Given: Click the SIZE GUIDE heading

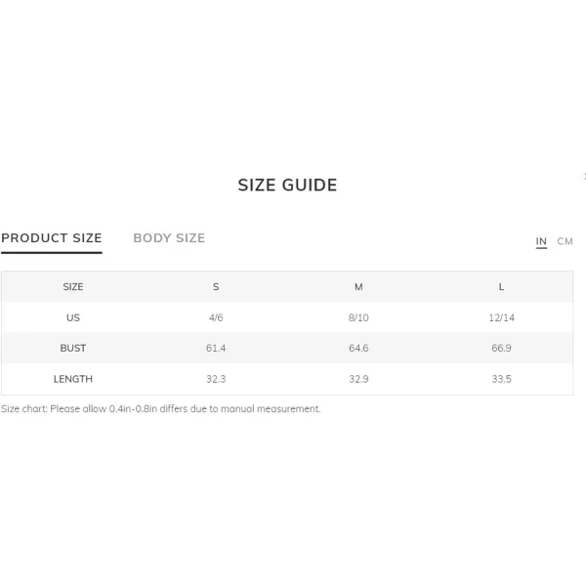Looking at the screenshot, I should pos(287,185).
